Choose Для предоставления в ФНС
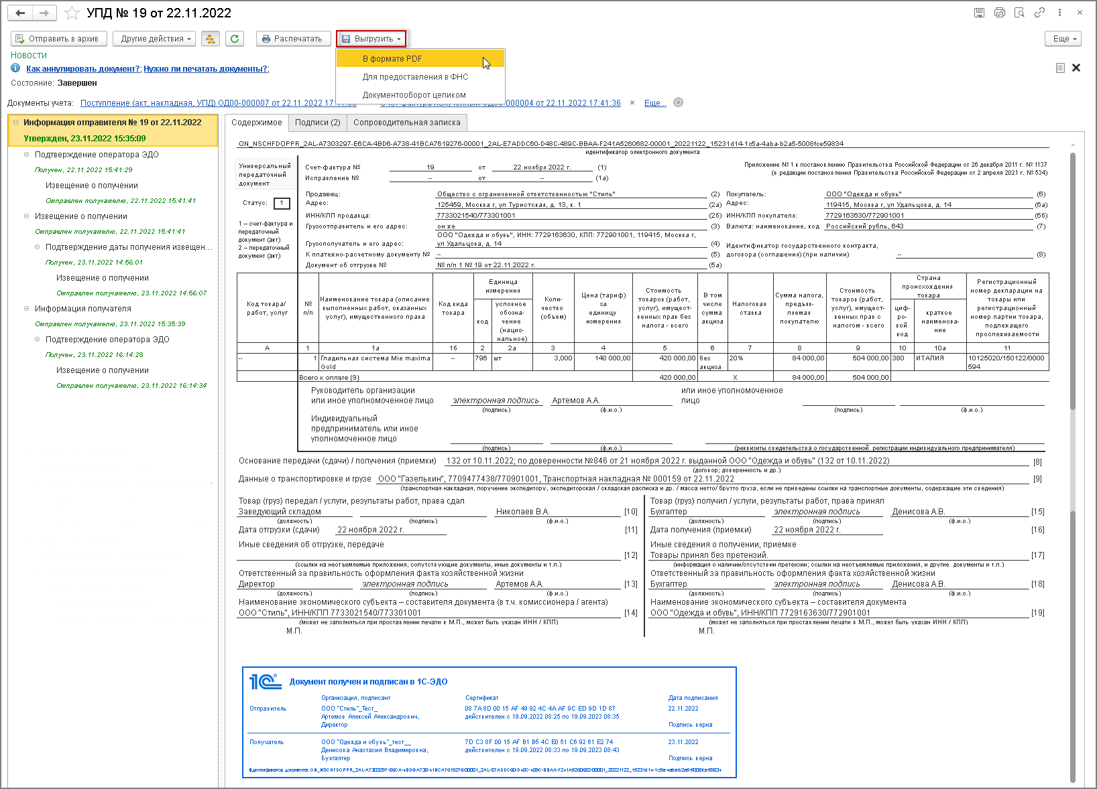 tap(420, 77)
